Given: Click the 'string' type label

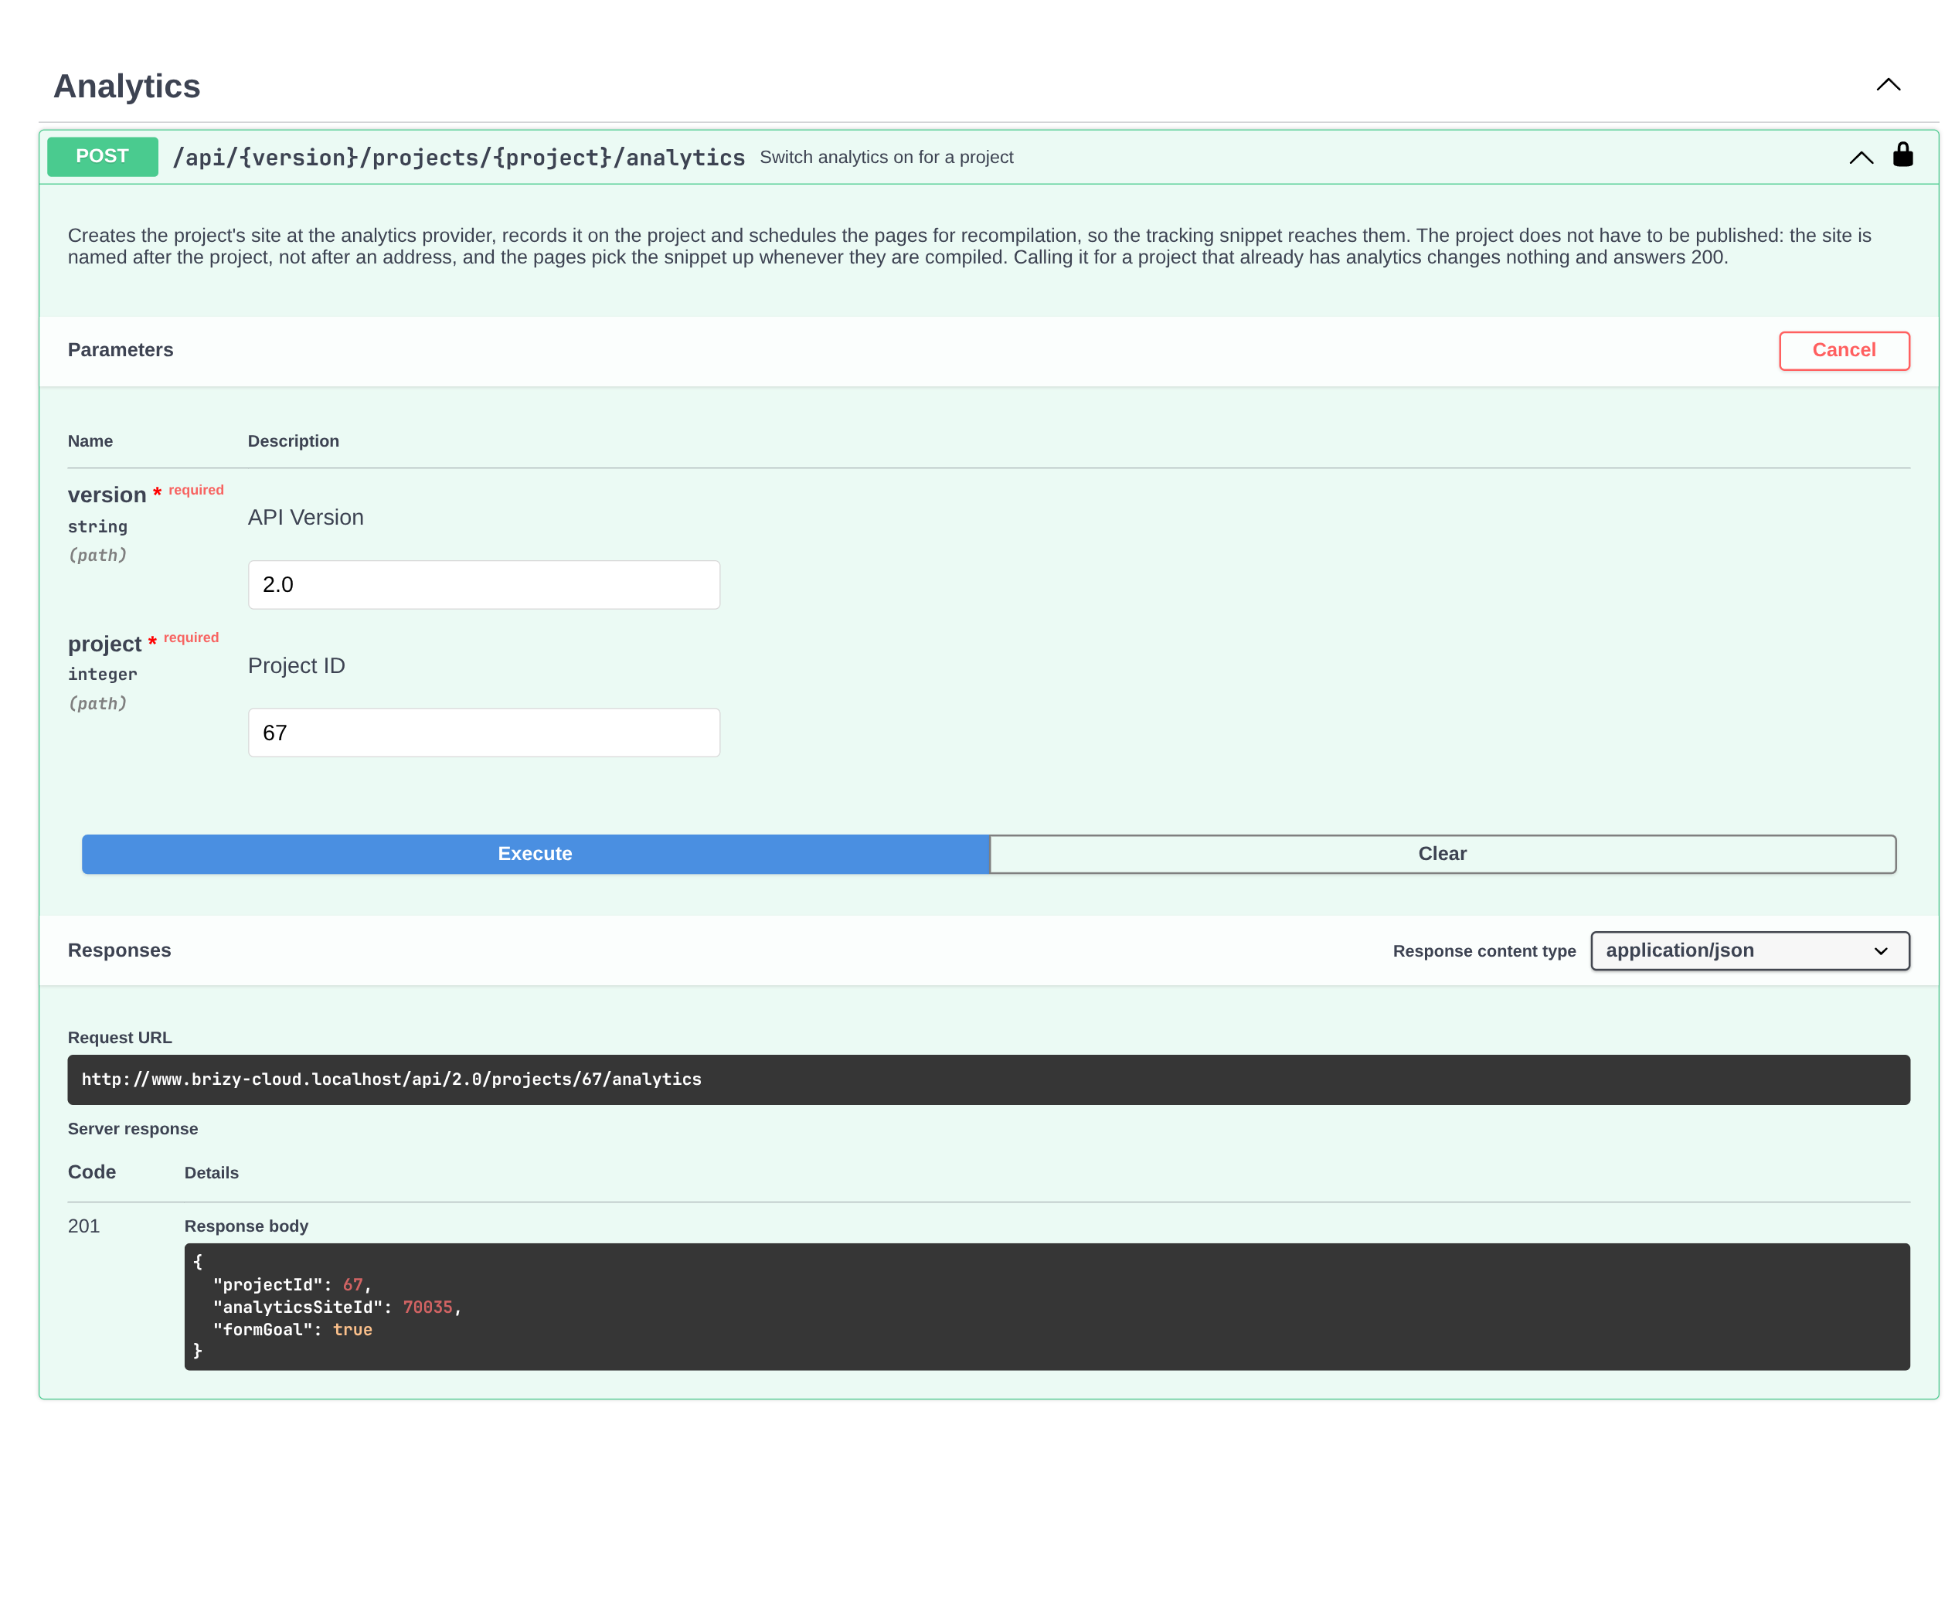Looking at the screenshot, I should click(97, 526).
